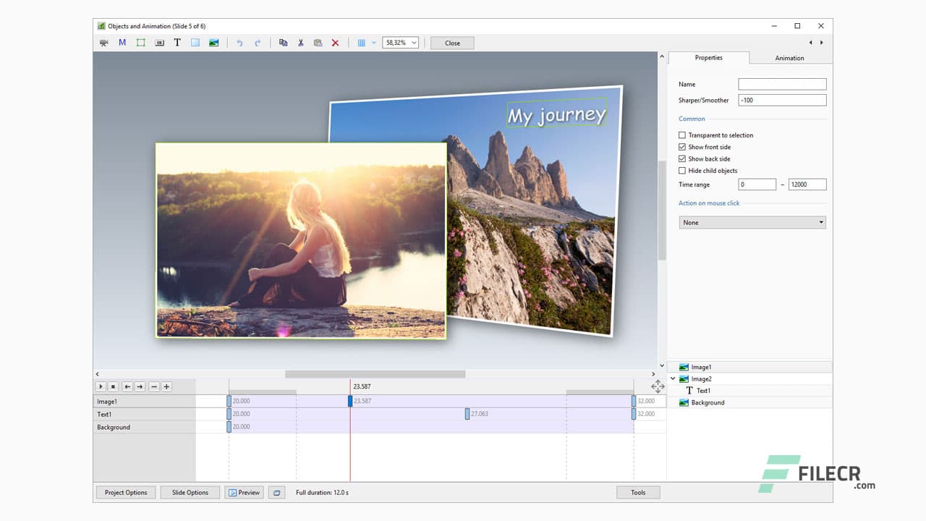Insert a rectangle object
Screen dimensions: 926x521
(195, 43)
